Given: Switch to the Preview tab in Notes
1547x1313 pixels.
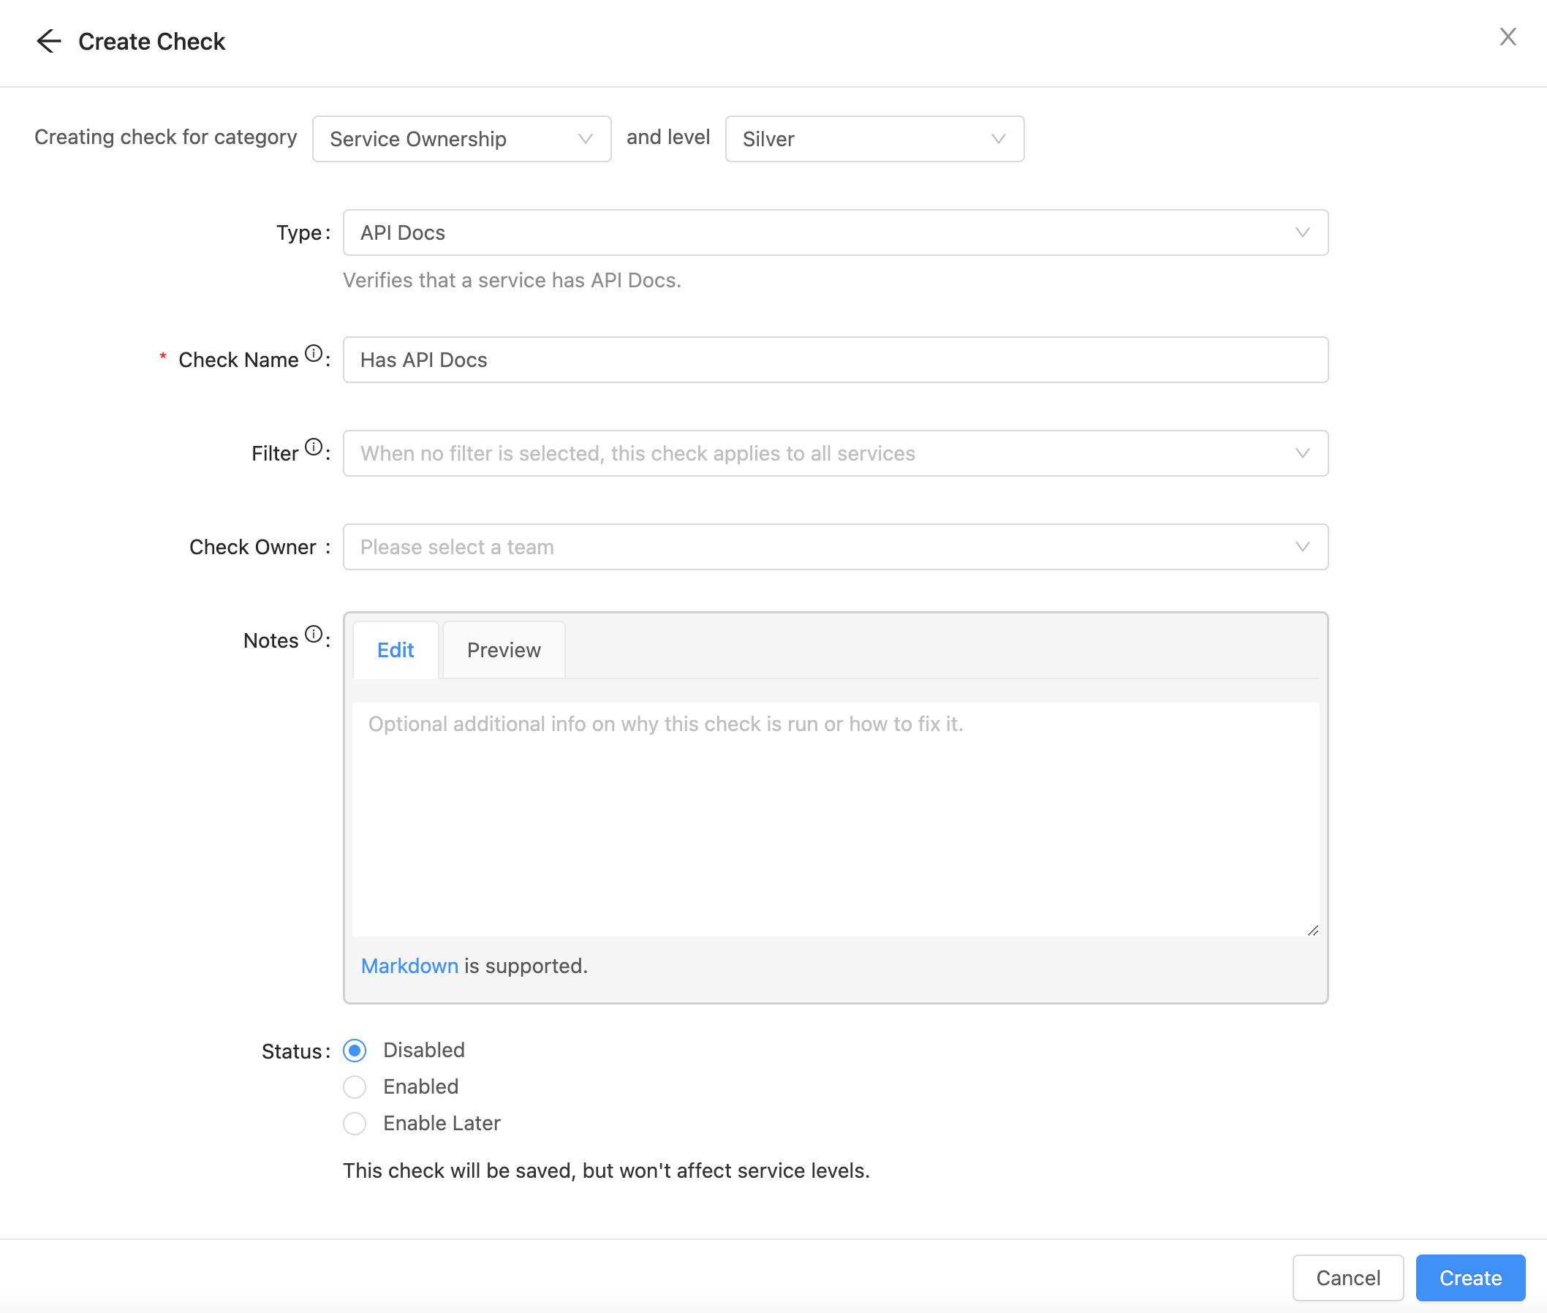Looking at the screenshot, I should click(x=504, y=650).
